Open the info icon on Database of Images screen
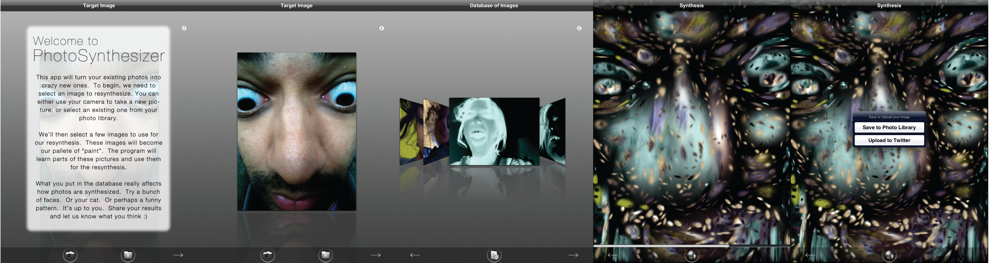This screenshot has width=989, height=263. [579, 28]
